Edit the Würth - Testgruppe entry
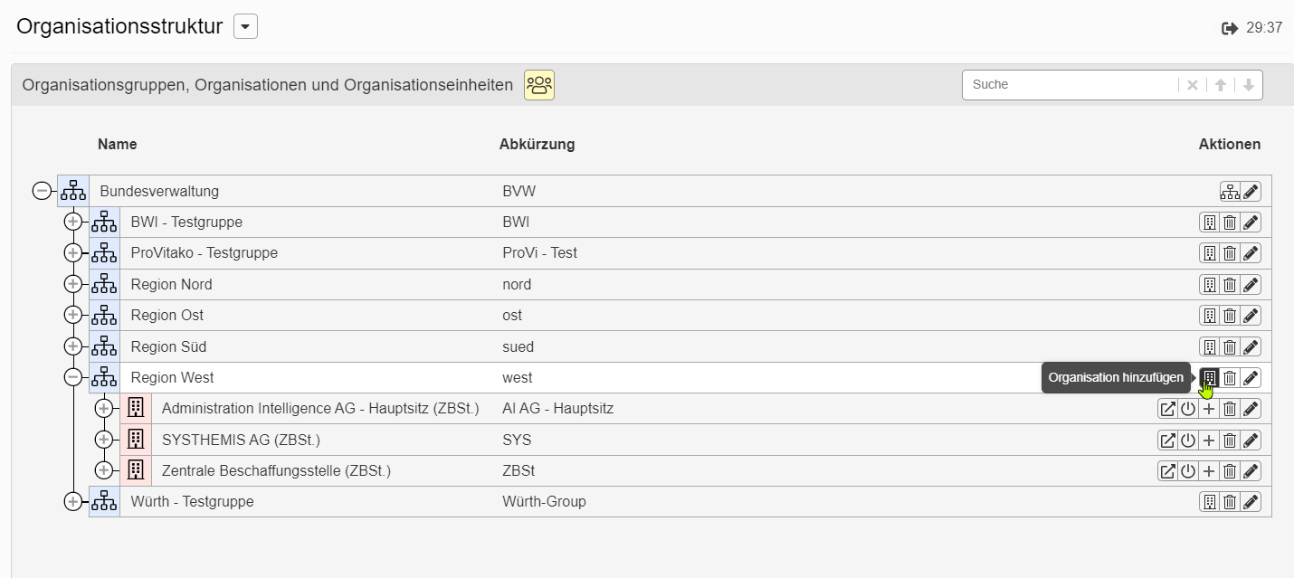1294x578 pixels. point(1251,502)
